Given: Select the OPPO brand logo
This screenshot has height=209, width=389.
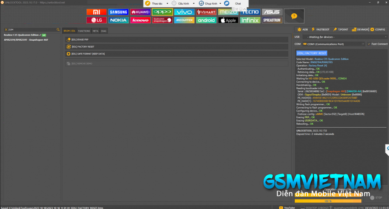Looking at the screenshot, I should [x=162, y=12].
